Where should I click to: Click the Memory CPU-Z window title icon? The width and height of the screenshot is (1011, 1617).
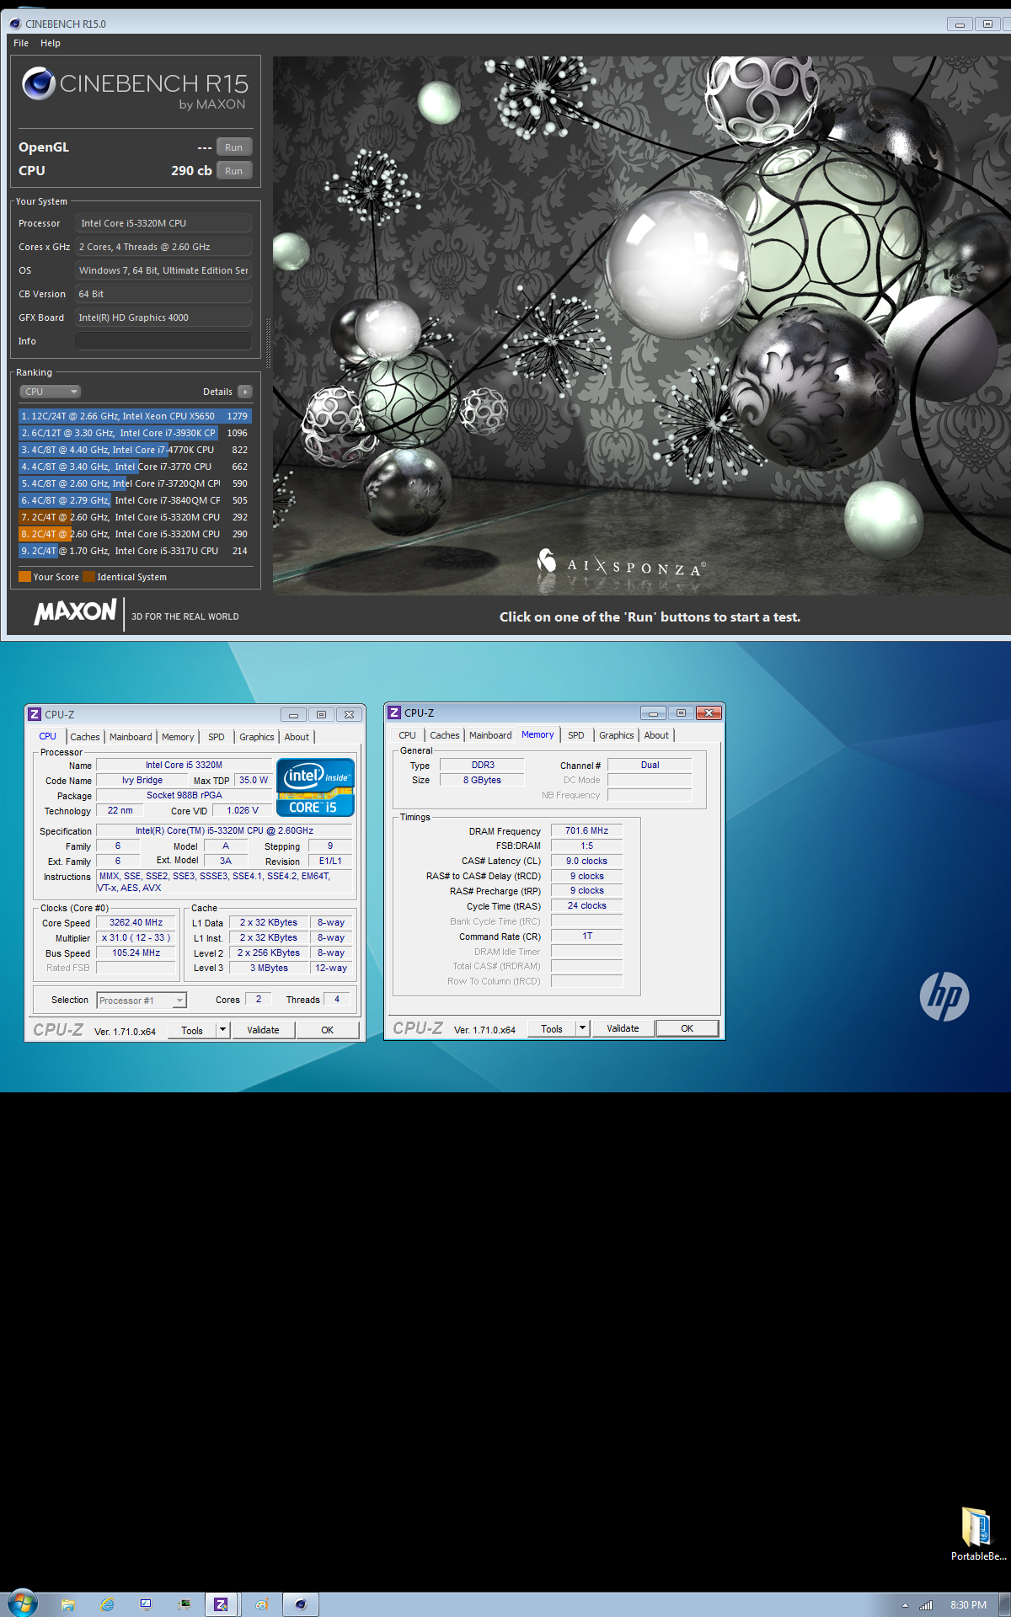tap(394, 712)
